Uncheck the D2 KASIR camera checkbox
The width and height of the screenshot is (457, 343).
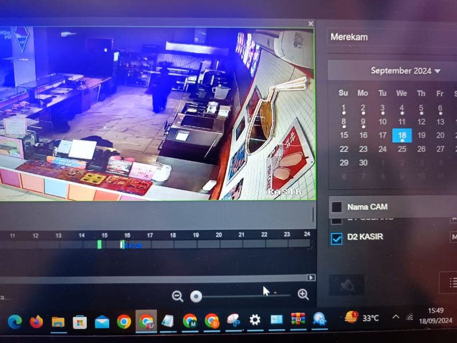[x=336, y=238]
